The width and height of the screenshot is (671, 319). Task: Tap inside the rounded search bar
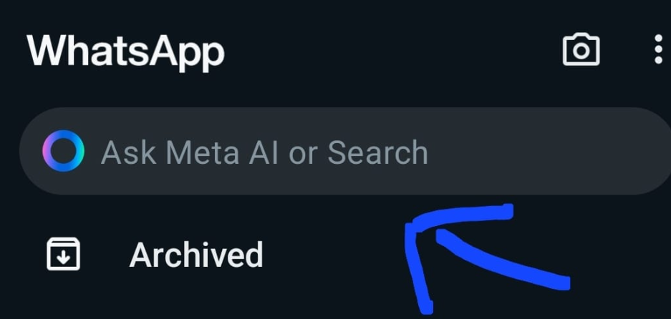[x=344, y=152]
